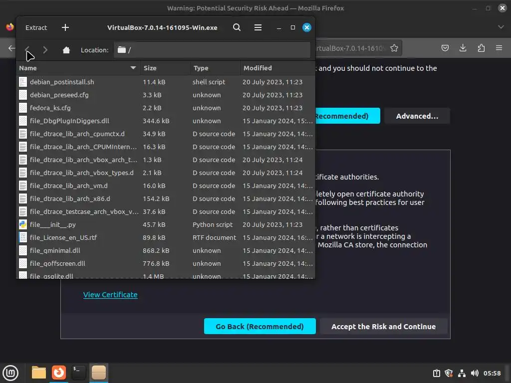Select fedora_ks.cfg file
The width and height of the screenshot is (511, 383).
click(166, 108)
